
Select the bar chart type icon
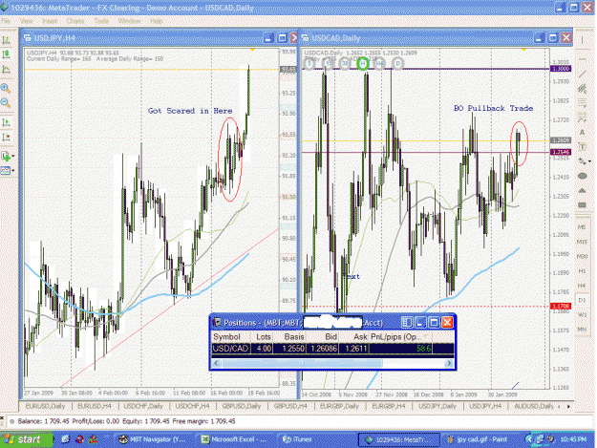pyautogui.click(x=6, y=40)
